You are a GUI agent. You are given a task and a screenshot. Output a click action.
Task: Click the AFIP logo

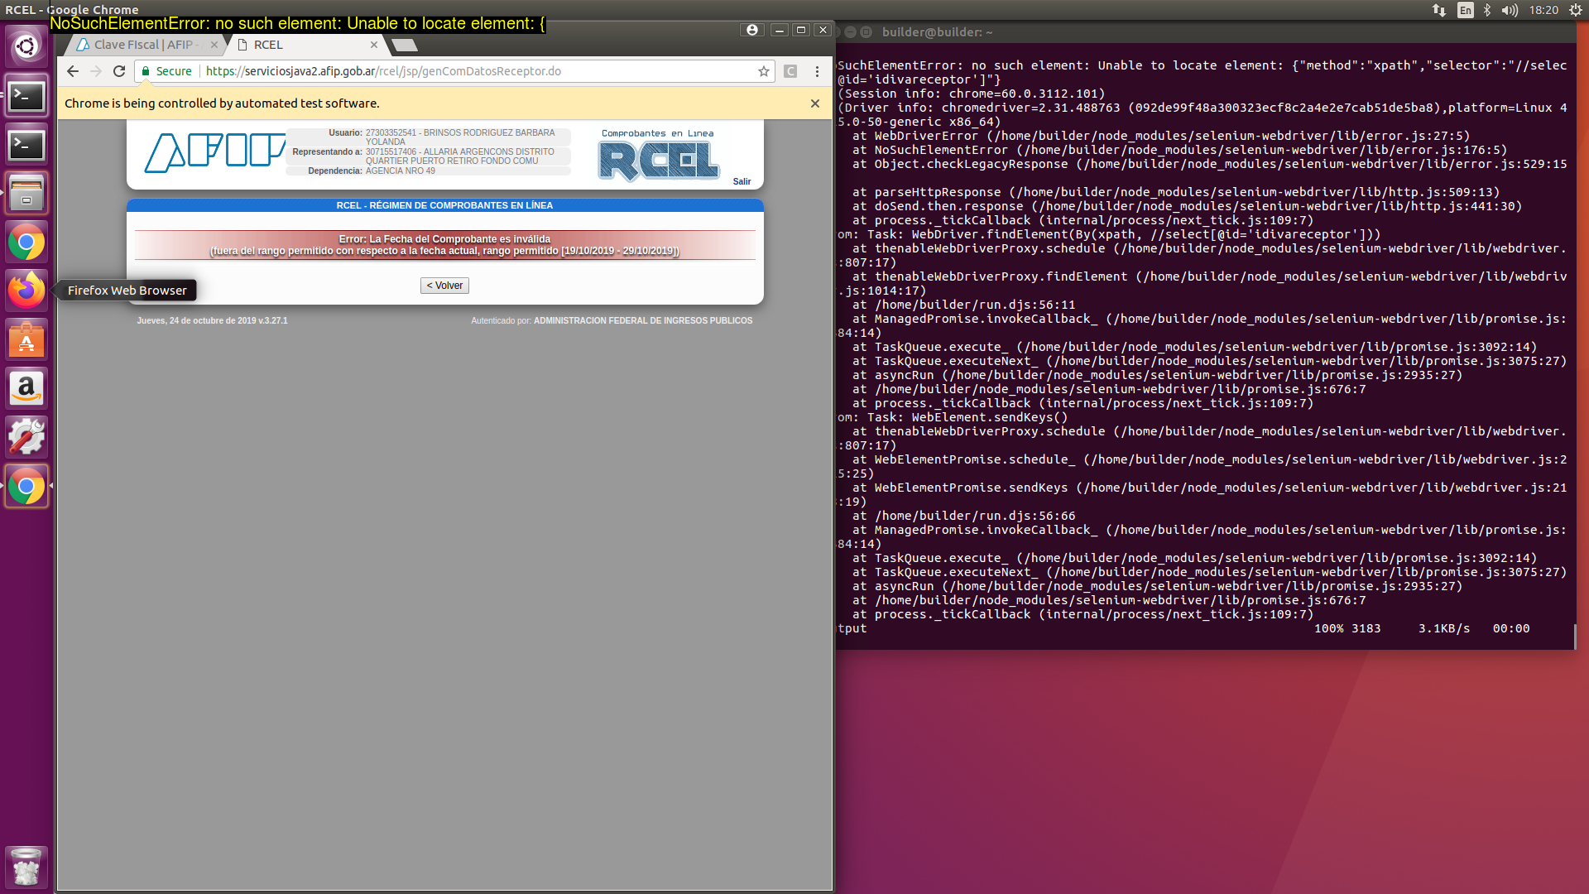[215, 152]
